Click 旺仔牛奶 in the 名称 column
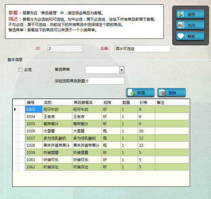 (x=57, y=109)
